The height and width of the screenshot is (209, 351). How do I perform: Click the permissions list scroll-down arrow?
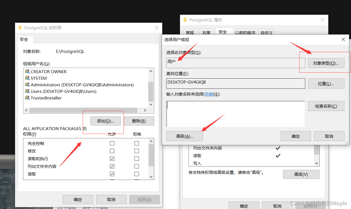tap(151, 177)
